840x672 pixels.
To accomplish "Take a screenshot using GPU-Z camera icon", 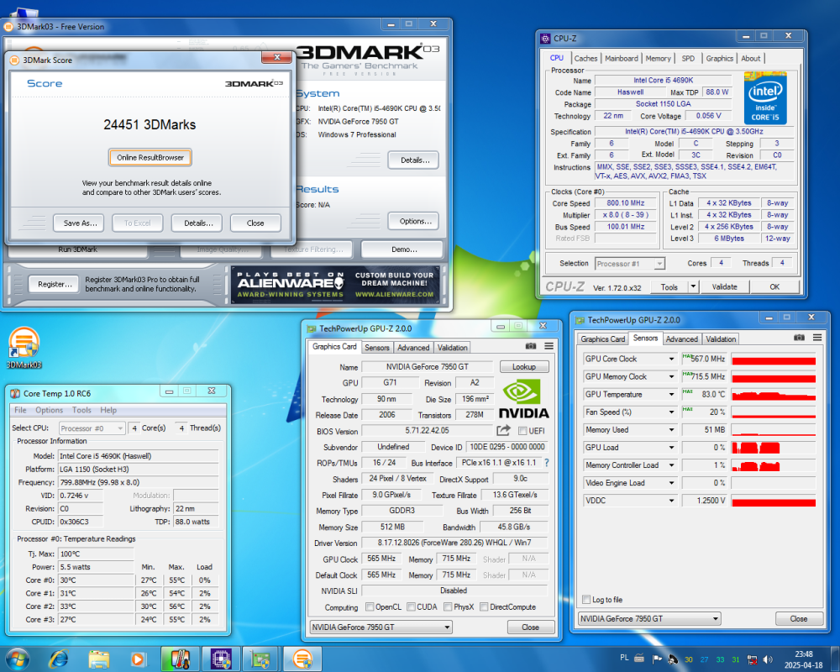I will click(530, 346).
